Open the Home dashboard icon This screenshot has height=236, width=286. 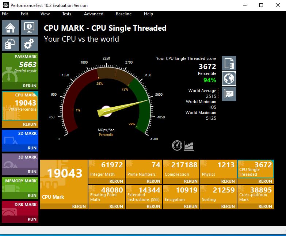(10, 27)
